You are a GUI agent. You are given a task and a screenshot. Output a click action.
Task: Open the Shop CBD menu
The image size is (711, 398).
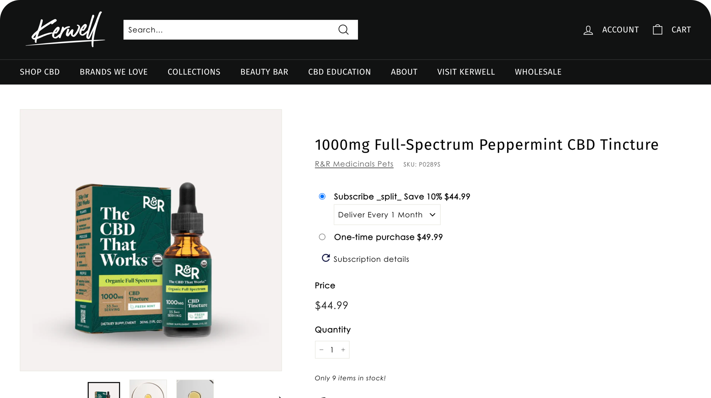40,72
